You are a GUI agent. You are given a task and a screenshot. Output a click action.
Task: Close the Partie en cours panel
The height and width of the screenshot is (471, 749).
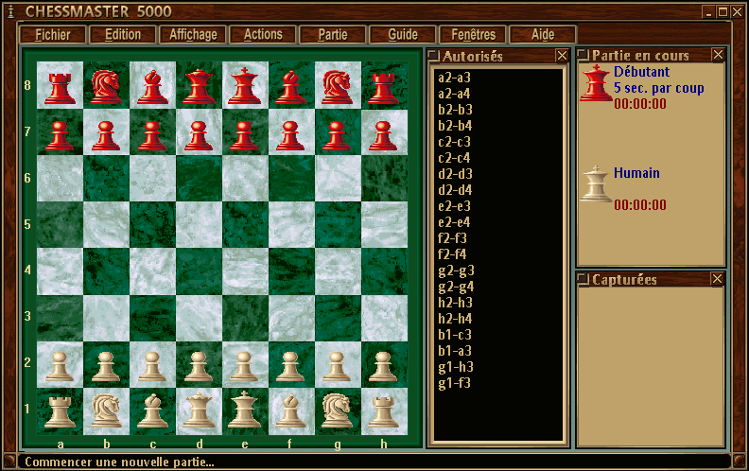[x=718, y=55]
